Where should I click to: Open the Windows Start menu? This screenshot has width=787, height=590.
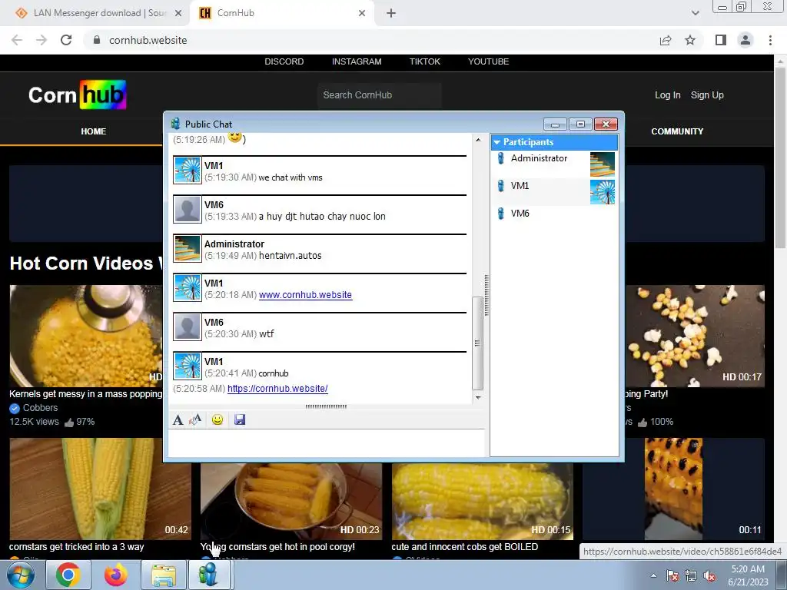click(19, 575)
